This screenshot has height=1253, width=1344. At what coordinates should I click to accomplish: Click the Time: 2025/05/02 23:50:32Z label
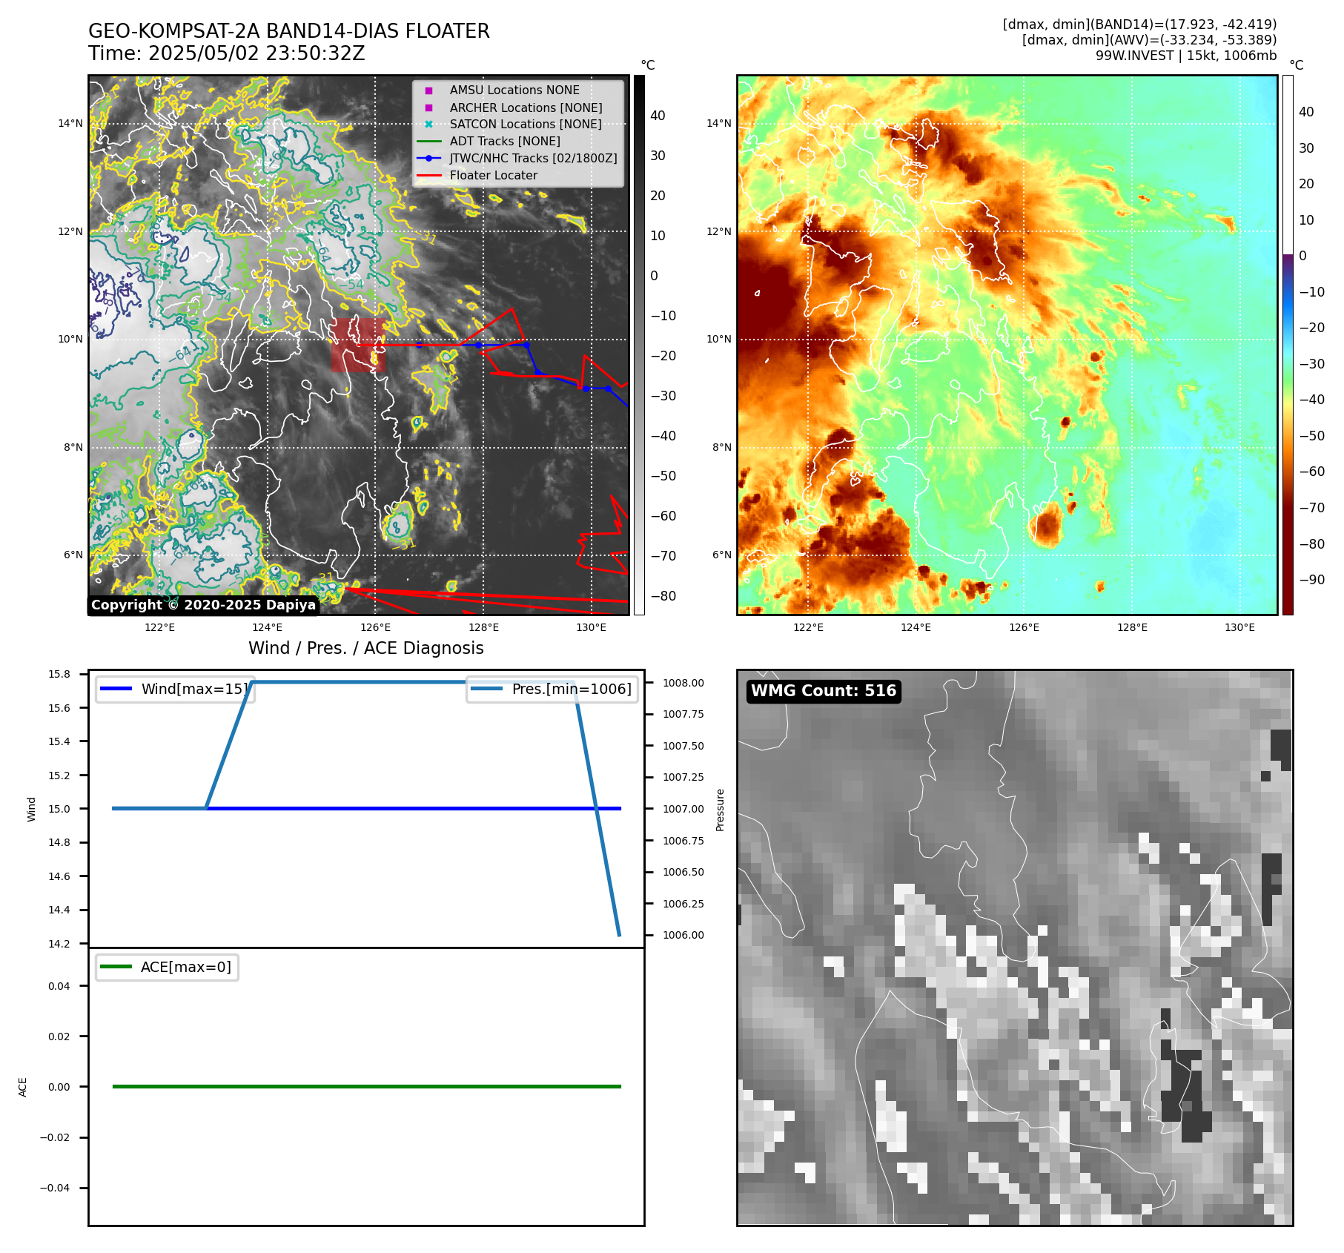pos(227,53)
